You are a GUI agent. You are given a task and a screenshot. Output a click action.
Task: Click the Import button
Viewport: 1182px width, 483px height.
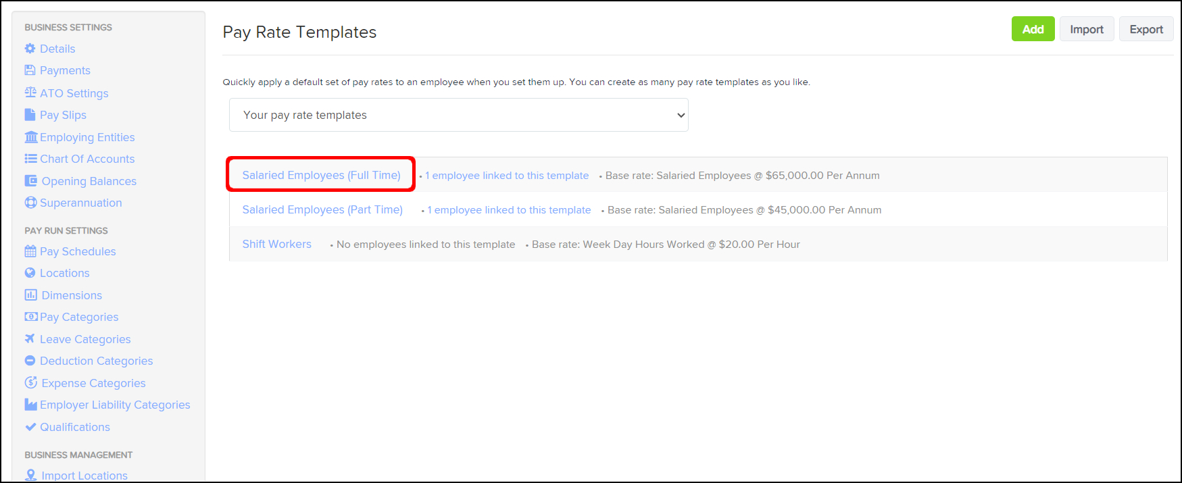point(1086,29)
